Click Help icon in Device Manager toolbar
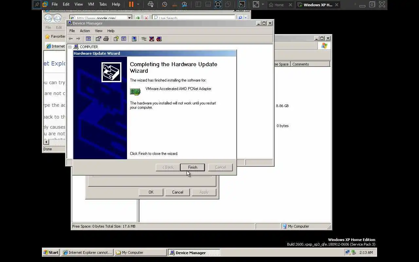419x262 pixels. tap(116, 39)
